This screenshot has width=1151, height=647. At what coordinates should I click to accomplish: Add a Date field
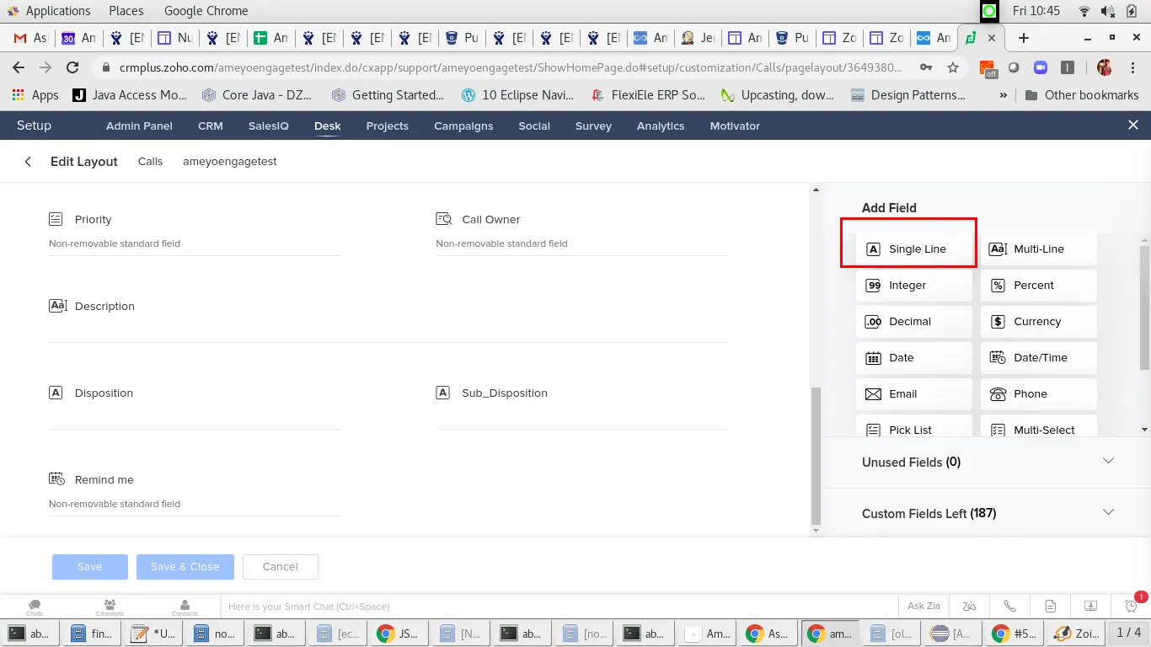[x=913, y=358]
